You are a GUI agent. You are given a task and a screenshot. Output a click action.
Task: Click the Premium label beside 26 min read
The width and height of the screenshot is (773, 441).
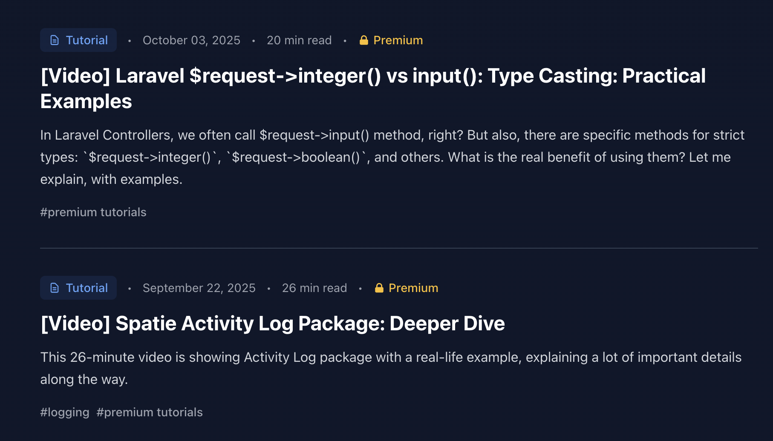pyautogui.click(x=413, y=288)
